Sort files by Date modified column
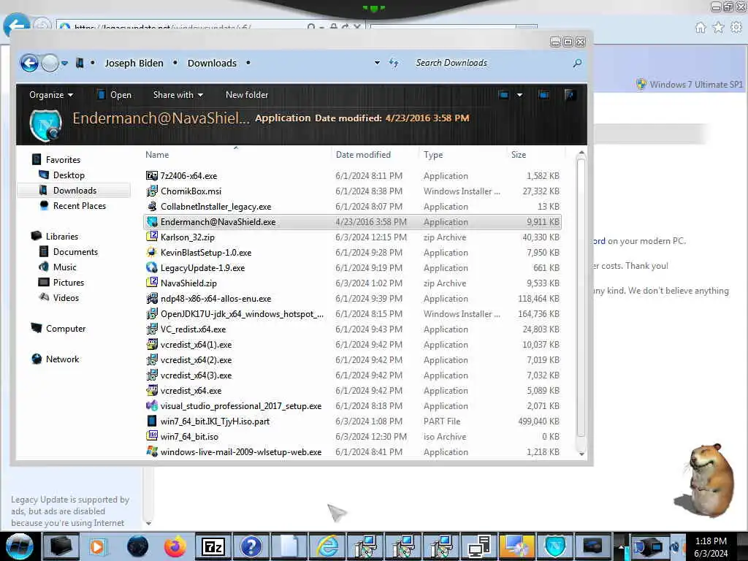The height and width of the screenshot is (561, 748). pos(375,155)
